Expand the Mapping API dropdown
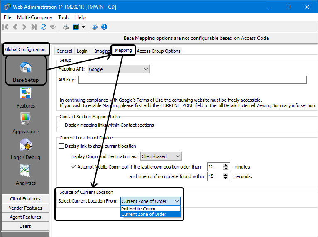 tap(146, 69)
